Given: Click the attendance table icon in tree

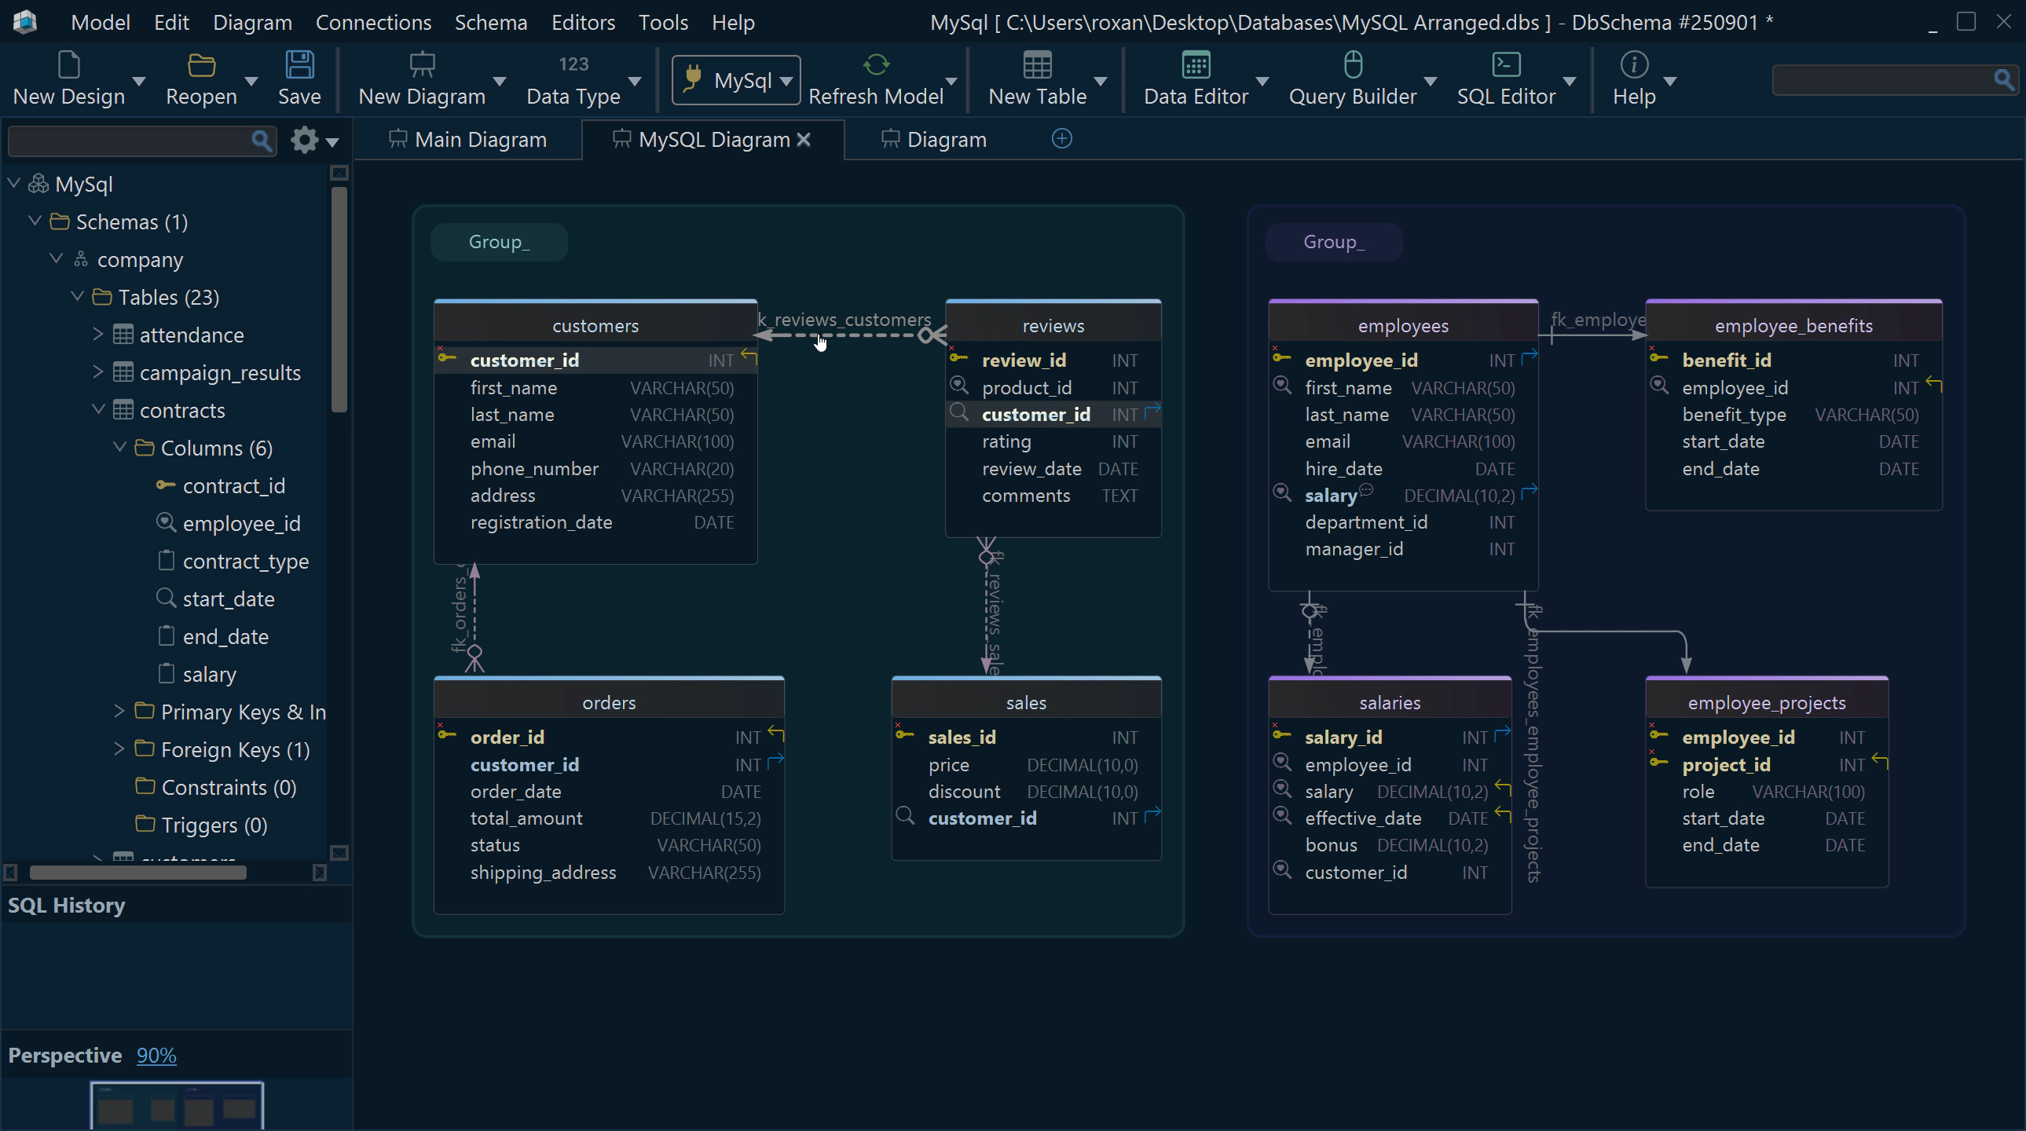Looking at the screenshot, I should point(123,335).
